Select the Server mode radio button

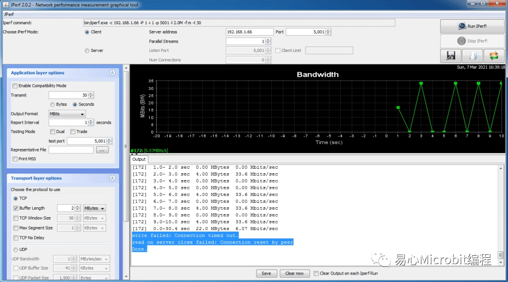[x=87, y=50]
